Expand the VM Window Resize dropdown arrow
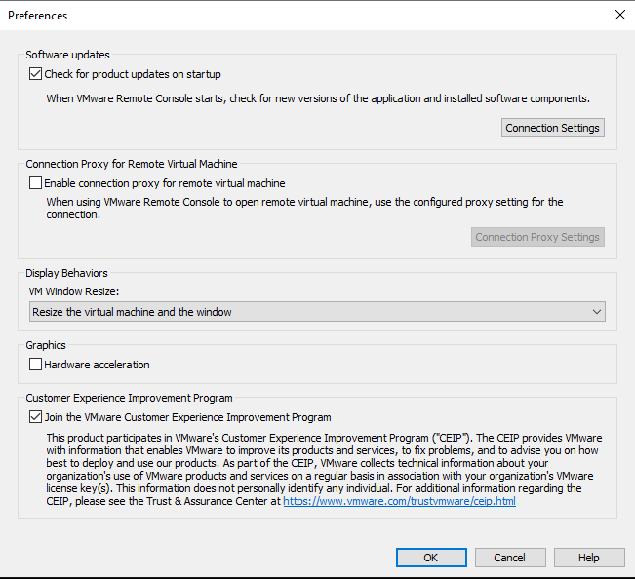635x579 pixels. pos(597,312)
